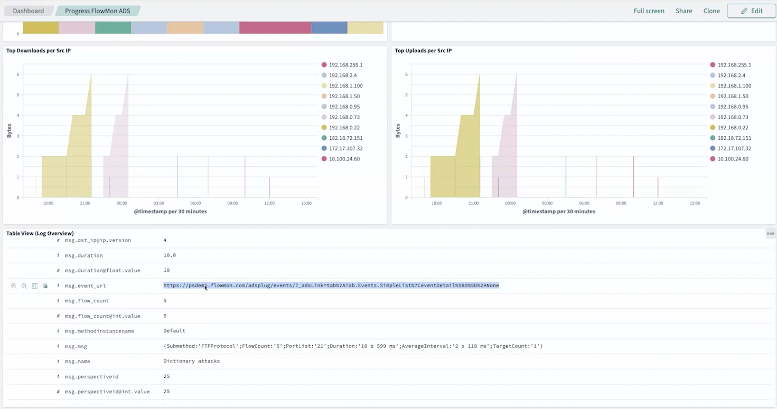Click the filter-for-value magnifier on msg.event_url
This screenshot has height=409, width=777.
point(14,286)
